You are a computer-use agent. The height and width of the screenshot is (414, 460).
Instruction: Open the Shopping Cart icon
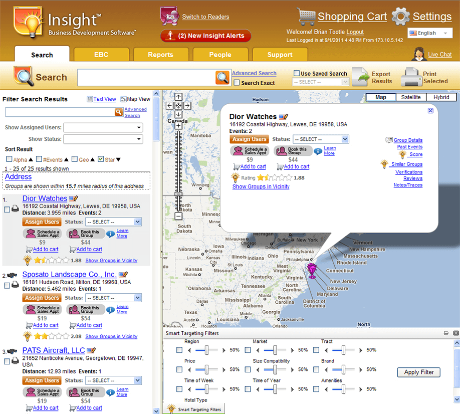click(306, 17)
